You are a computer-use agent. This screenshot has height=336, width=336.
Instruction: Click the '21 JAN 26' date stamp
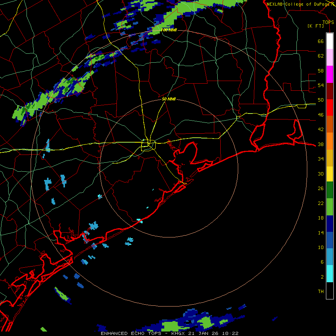[x=203, y=333]
